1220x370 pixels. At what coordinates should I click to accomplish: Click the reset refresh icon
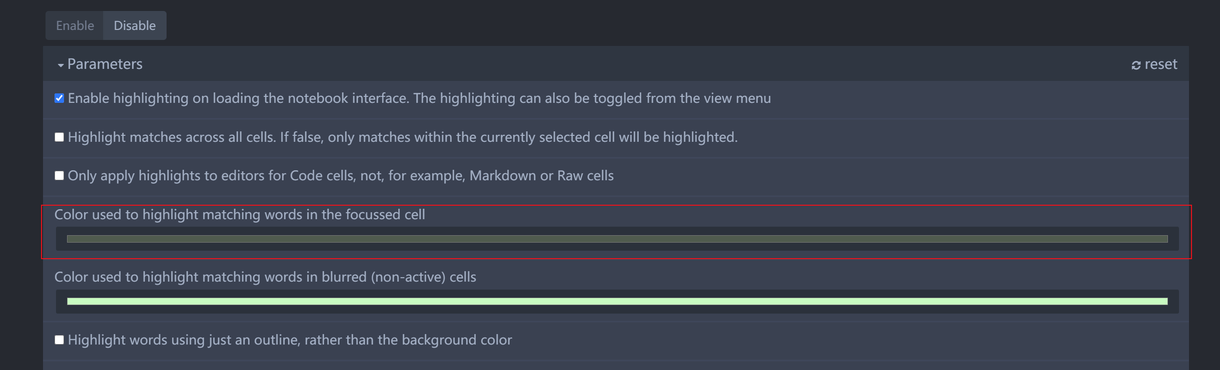(x=1136, y=65)
